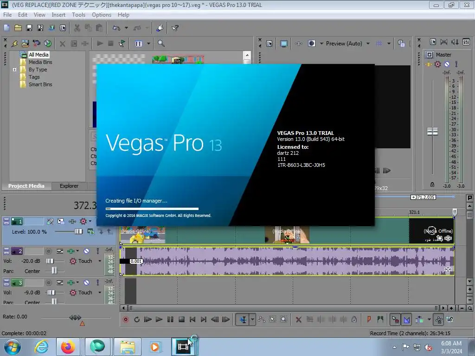Open Auto Ripple mode dropdown arrow

coord(429,319)
